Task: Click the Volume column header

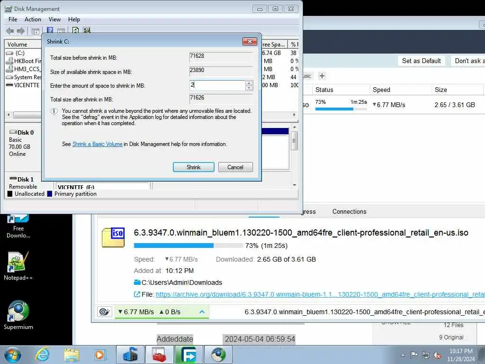Action: point(23,44)
